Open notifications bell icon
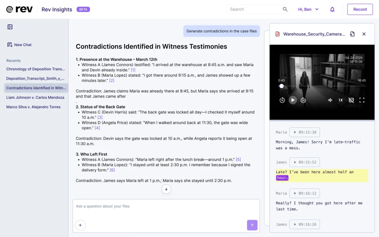This screenshot has width=379, height=237. click(x=332, y=10)
